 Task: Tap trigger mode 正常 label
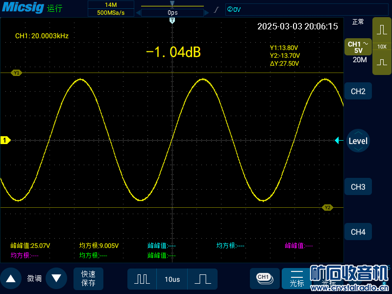[358, 22]
